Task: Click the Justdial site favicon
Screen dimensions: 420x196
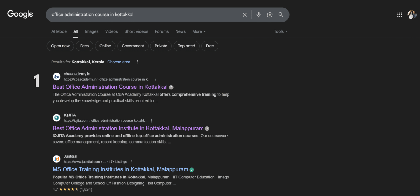Action: pos(56,159)
